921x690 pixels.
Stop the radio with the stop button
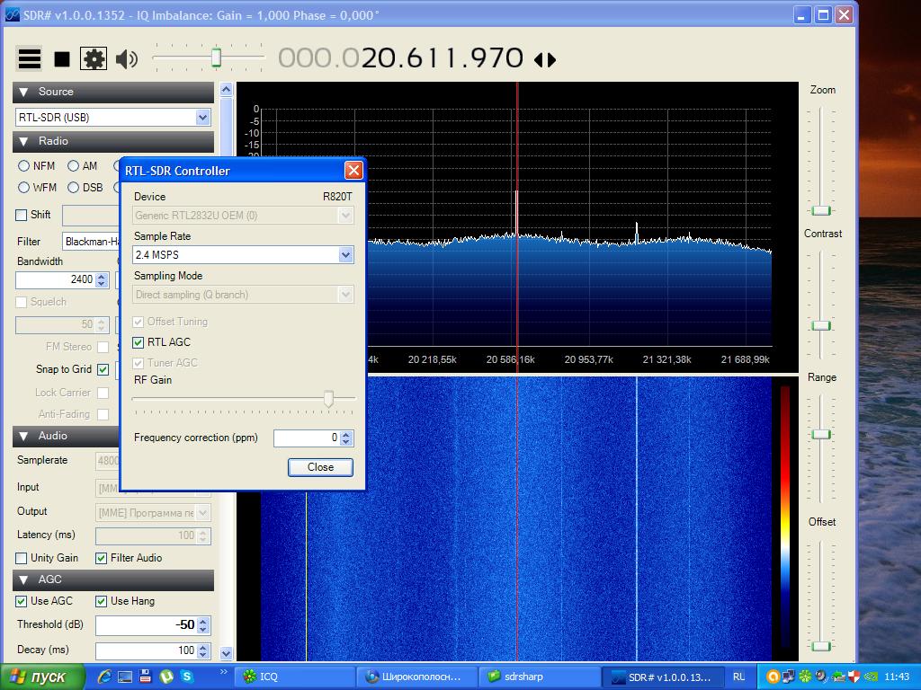(x=62, y=58)
